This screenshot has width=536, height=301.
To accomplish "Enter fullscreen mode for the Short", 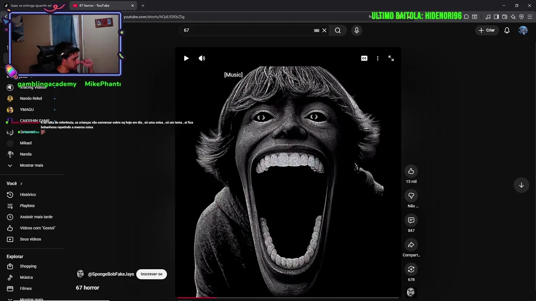I will pos(391,59).
